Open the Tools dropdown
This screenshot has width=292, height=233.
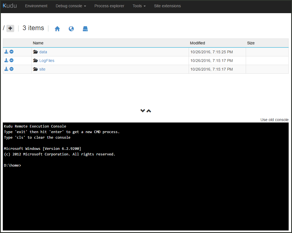point(139,6)
